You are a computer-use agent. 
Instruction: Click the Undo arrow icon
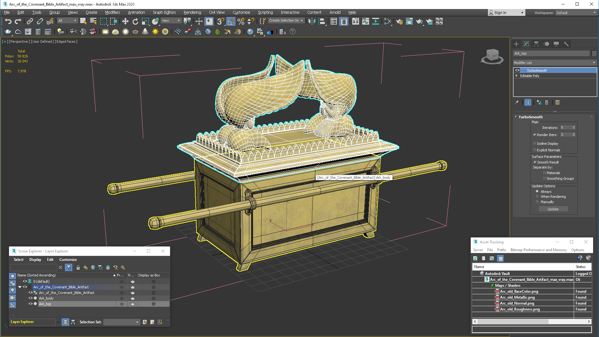click(x=8, y=21)
